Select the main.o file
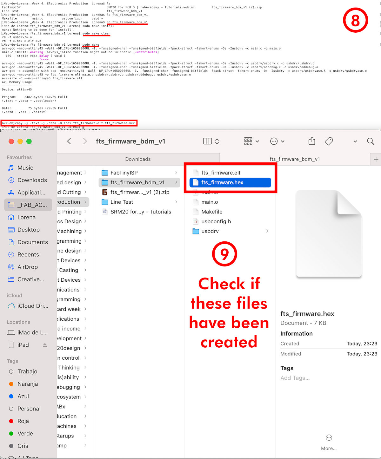The width and height of the screenshot is (381, 459). (x=230, y=202)
